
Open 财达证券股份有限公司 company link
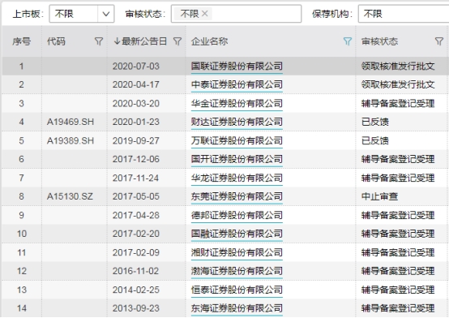click(237, 122)
